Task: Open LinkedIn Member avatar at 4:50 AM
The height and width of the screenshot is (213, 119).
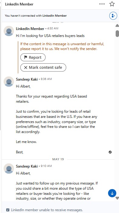Action: point(9,31)
